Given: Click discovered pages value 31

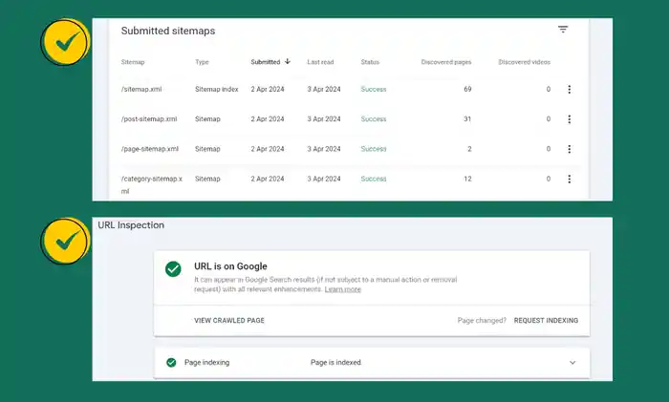Looking at the screenshot, I should [x=467, y=119].
